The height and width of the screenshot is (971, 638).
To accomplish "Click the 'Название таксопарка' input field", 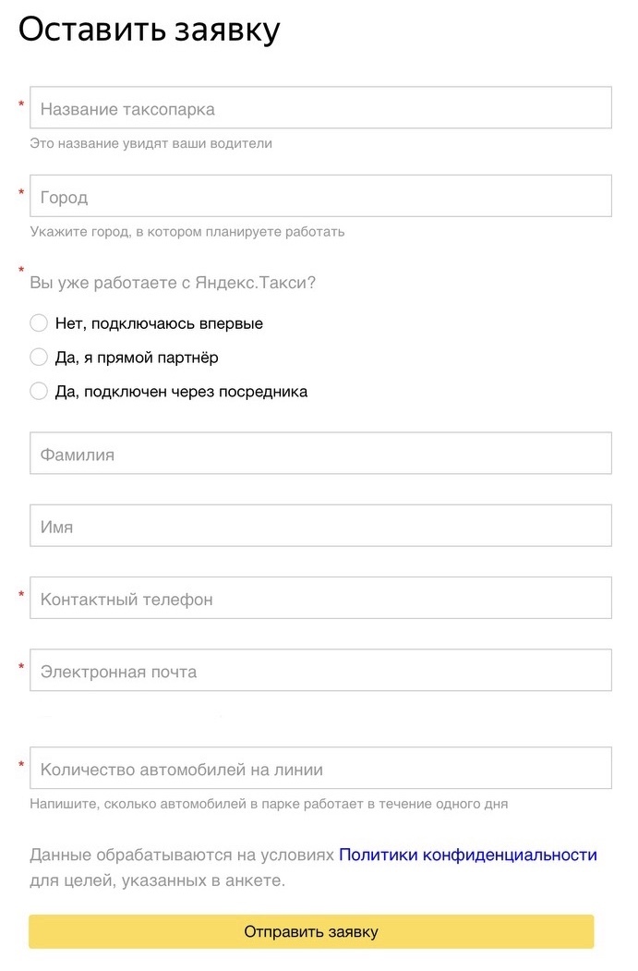I will point(320,108).
